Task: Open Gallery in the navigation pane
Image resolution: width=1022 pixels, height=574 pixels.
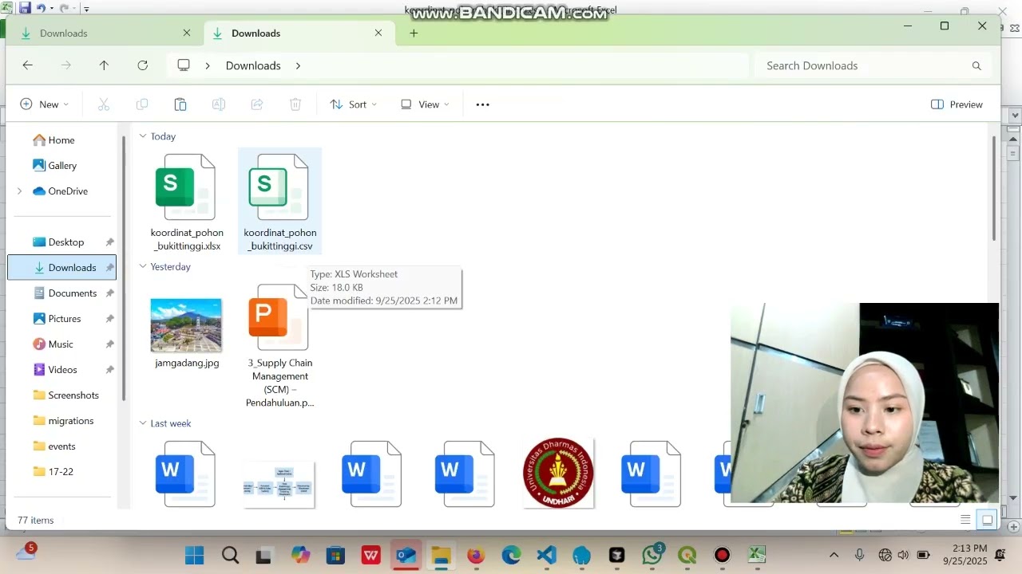Action: coord(54,166)
